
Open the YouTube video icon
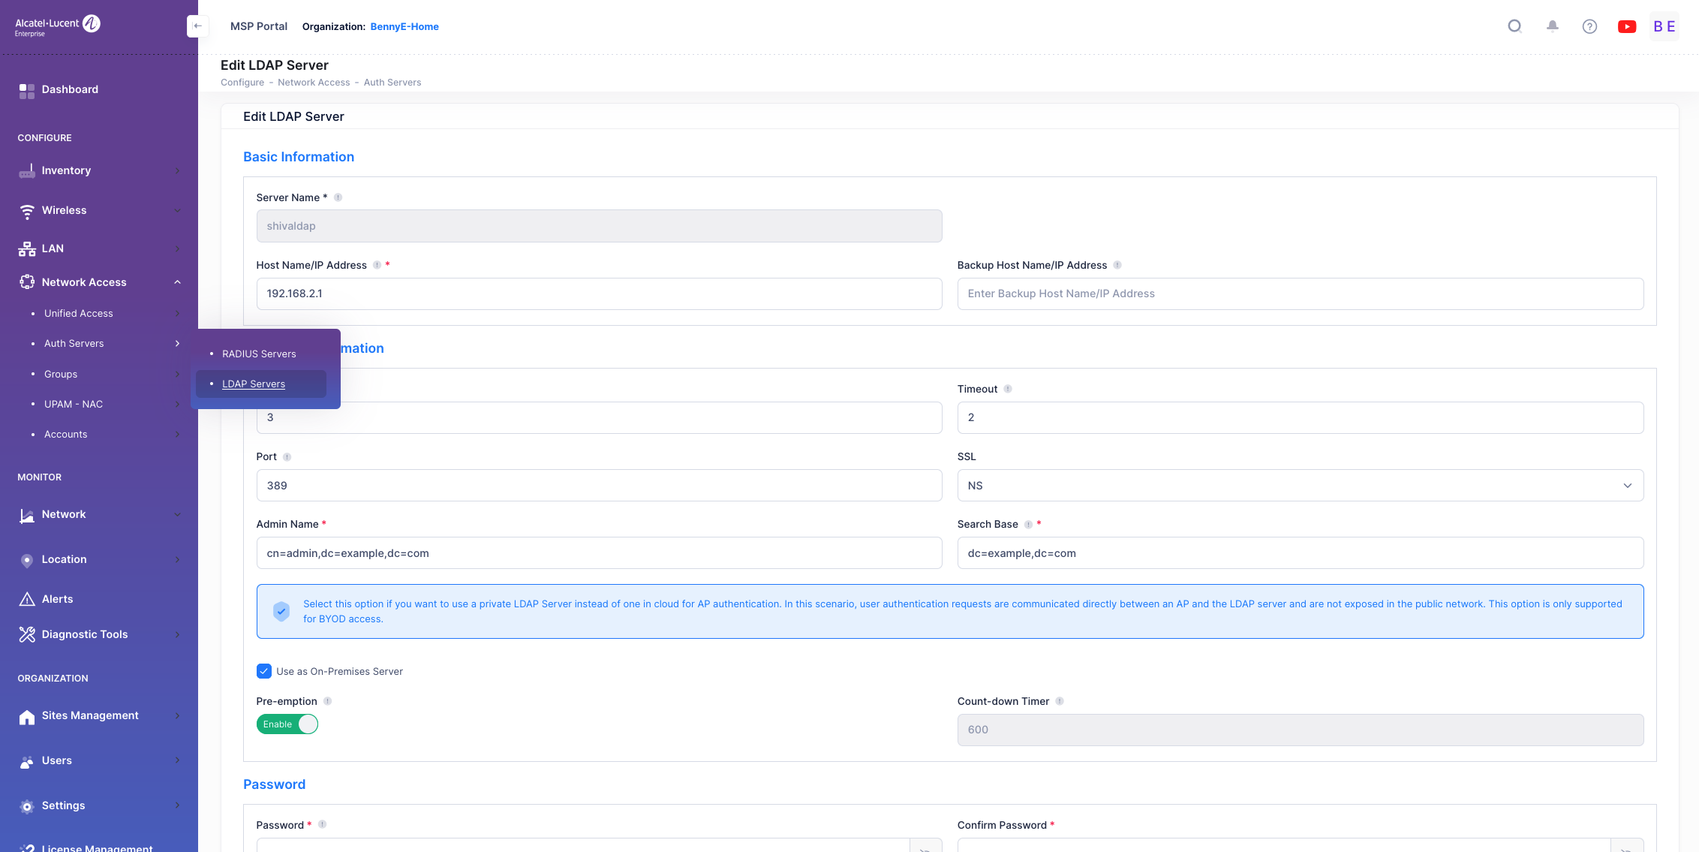pyautogui.click(x=1627, y=26)
